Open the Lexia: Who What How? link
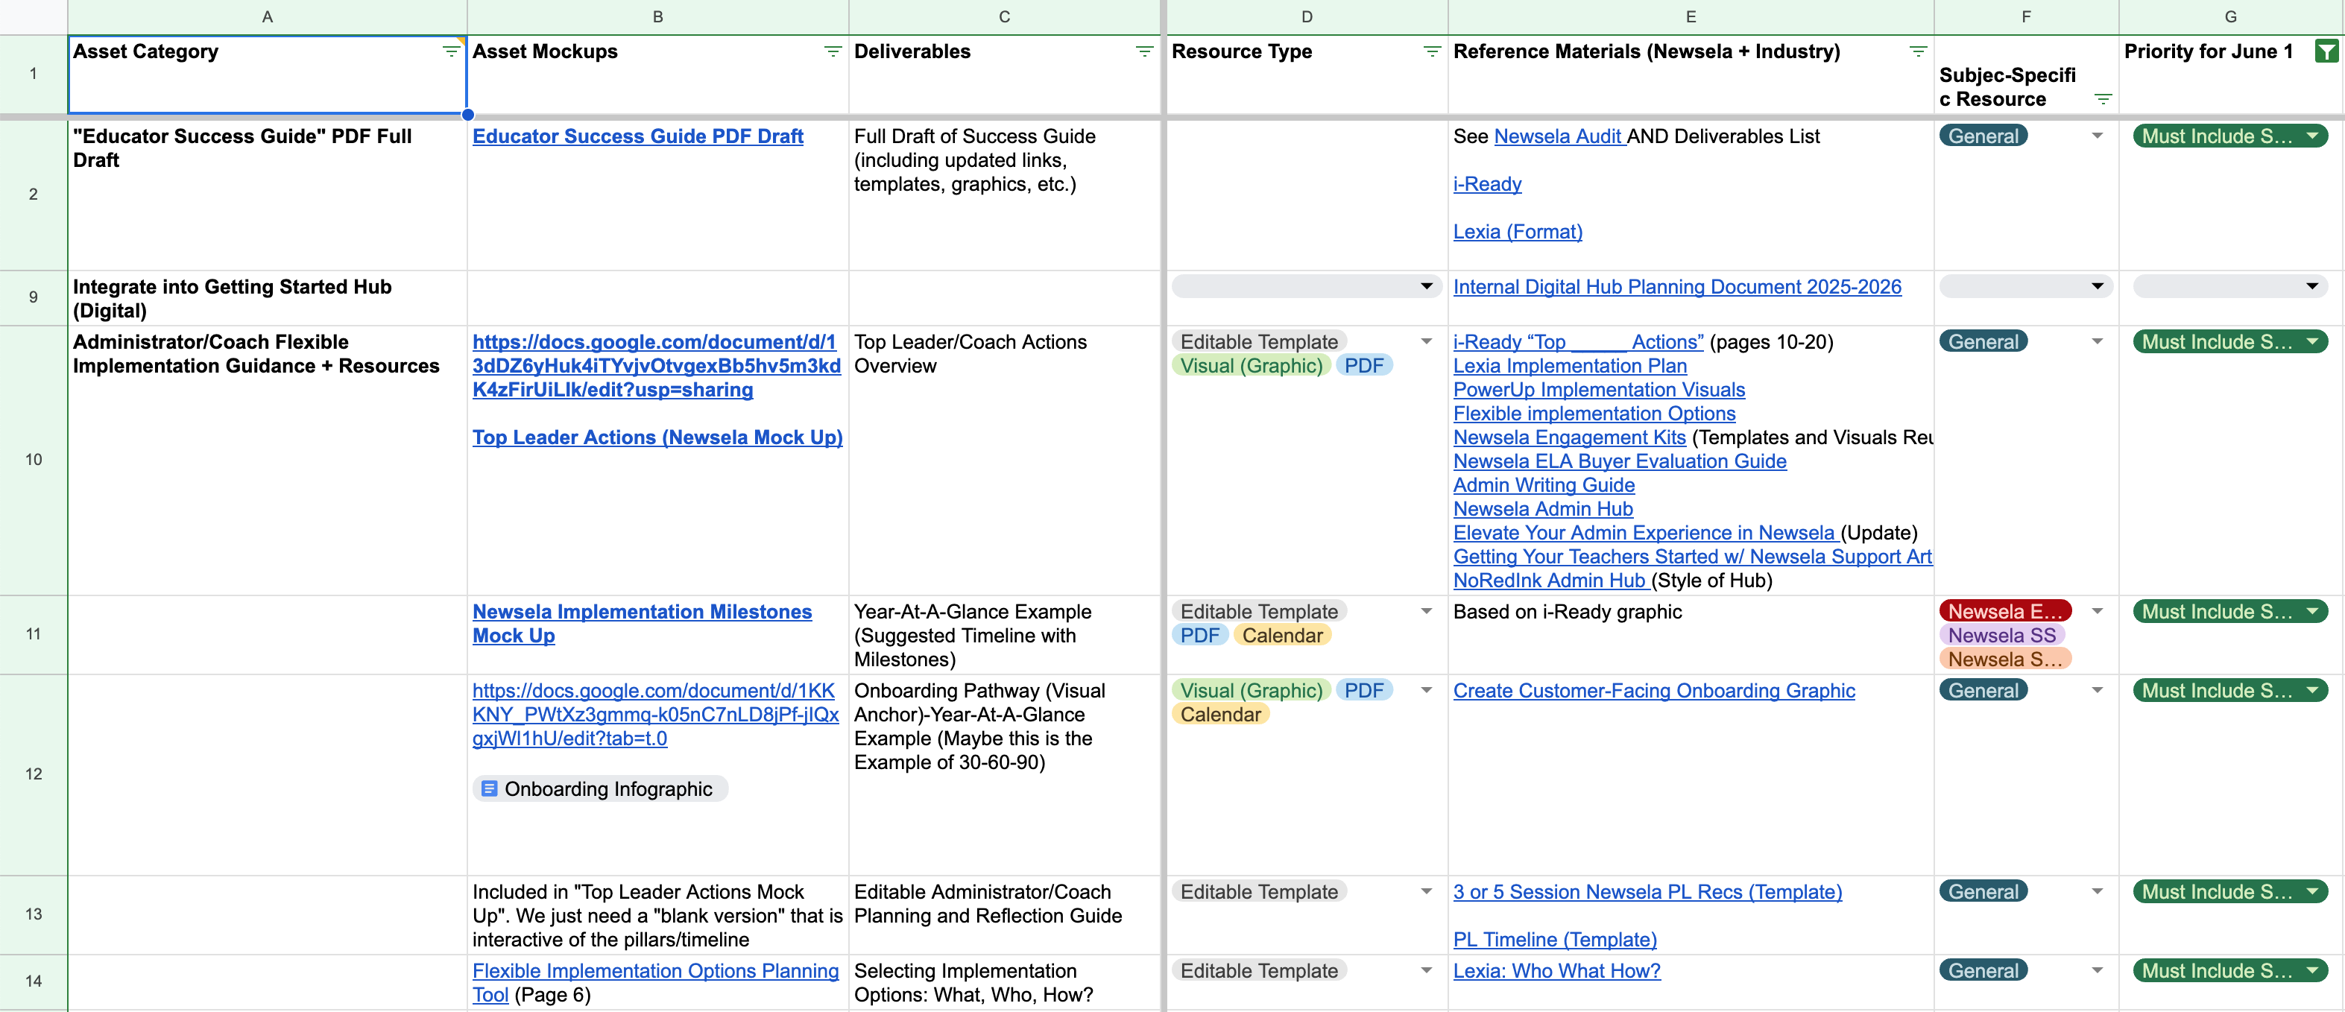 1556,970
